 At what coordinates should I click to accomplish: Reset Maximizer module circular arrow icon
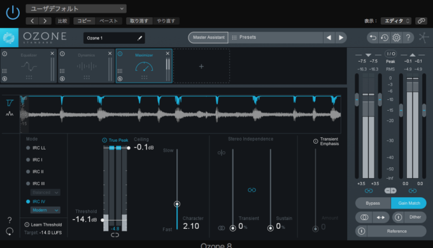click(x=10, y=231)
